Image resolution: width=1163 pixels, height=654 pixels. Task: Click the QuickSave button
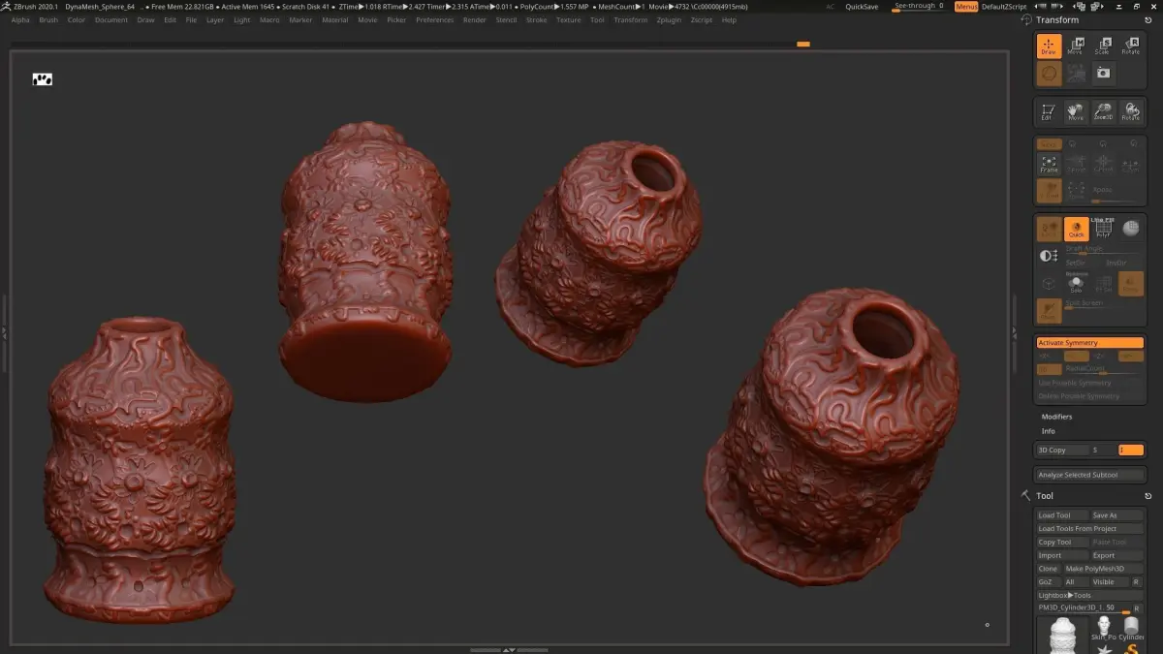click(862, 6)
